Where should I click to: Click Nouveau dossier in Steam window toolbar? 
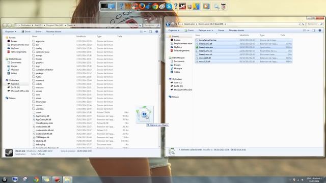tap(53, 32)
